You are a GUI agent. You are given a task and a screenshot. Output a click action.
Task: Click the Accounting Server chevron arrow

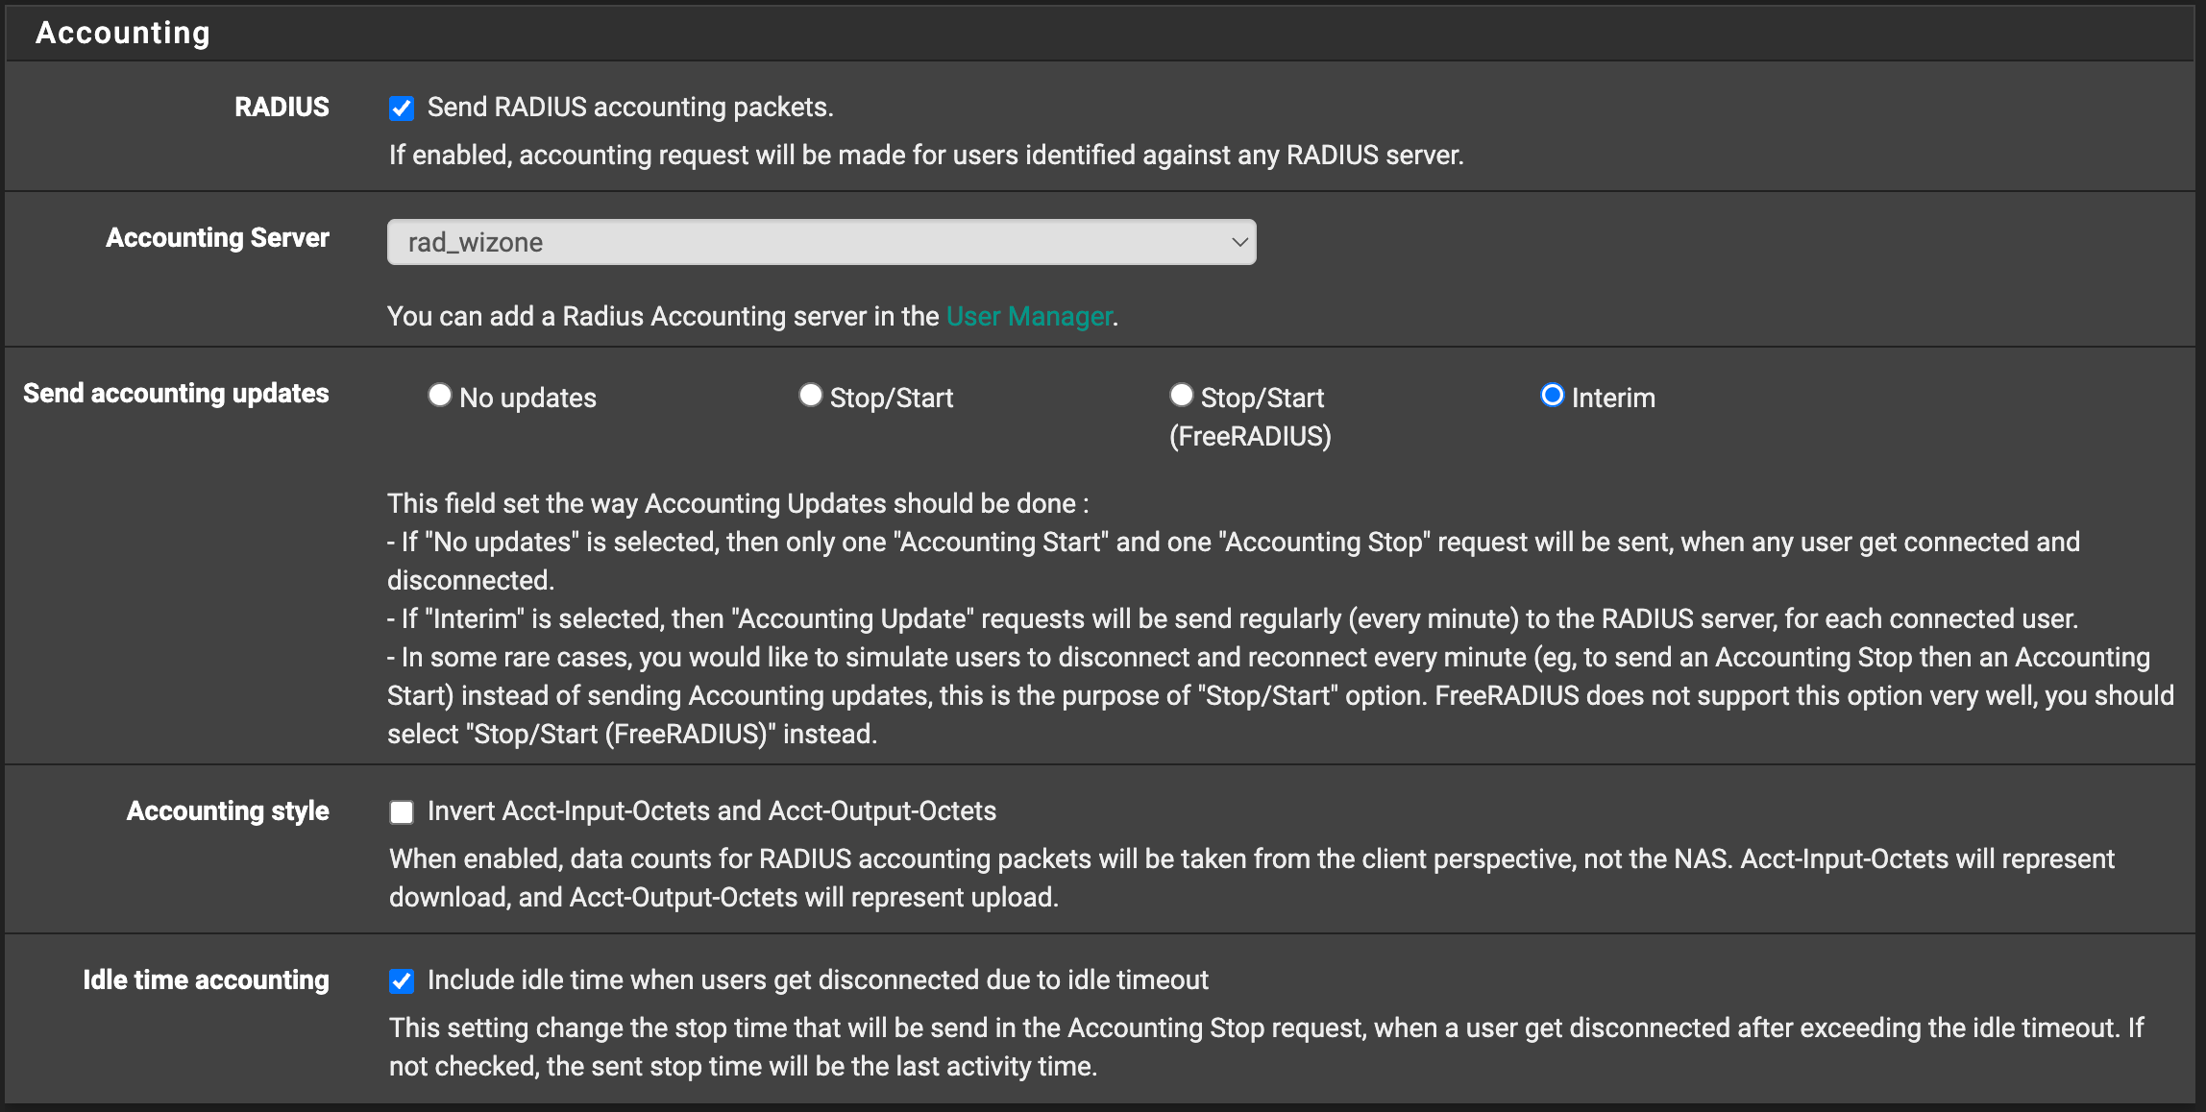[x=1238, y=241]
